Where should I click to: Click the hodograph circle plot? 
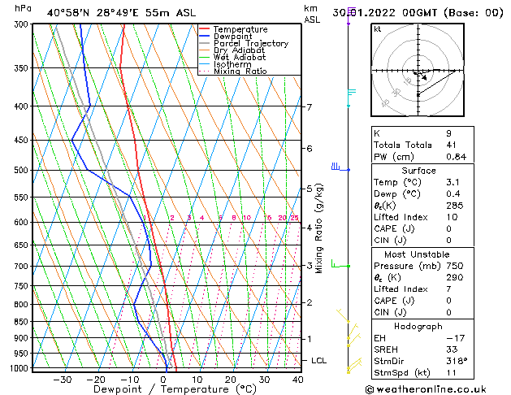[x=418, y=71]
